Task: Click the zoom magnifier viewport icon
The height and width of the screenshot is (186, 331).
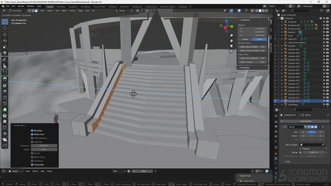Action: pos(231,35)
